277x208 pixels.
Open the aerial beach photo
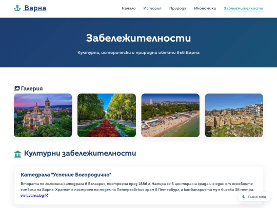(x=170, y=115)
